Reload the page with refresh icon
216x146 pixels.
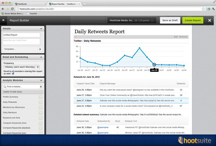click(12, 9)
